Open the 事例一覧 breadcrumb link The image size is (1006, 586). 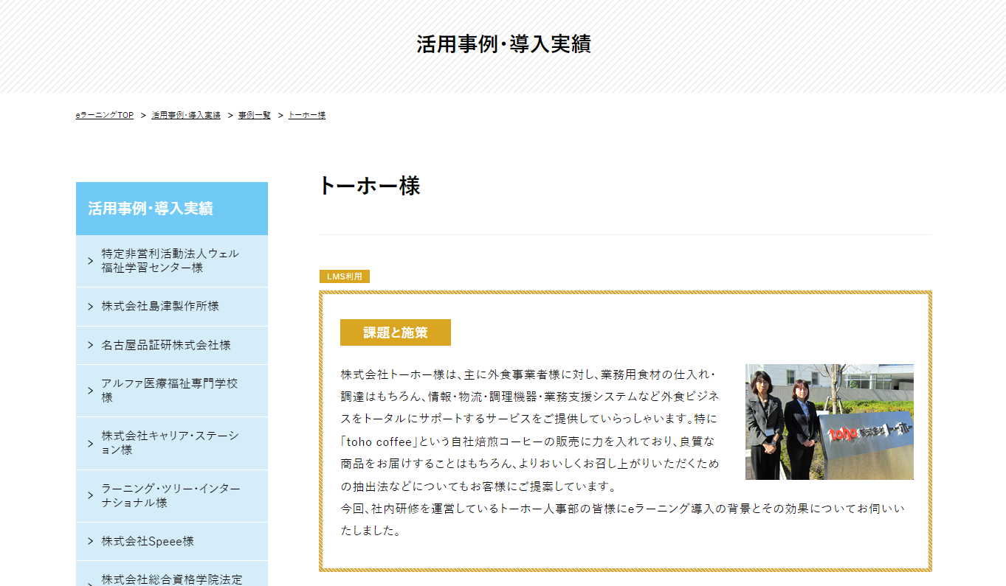254,116
